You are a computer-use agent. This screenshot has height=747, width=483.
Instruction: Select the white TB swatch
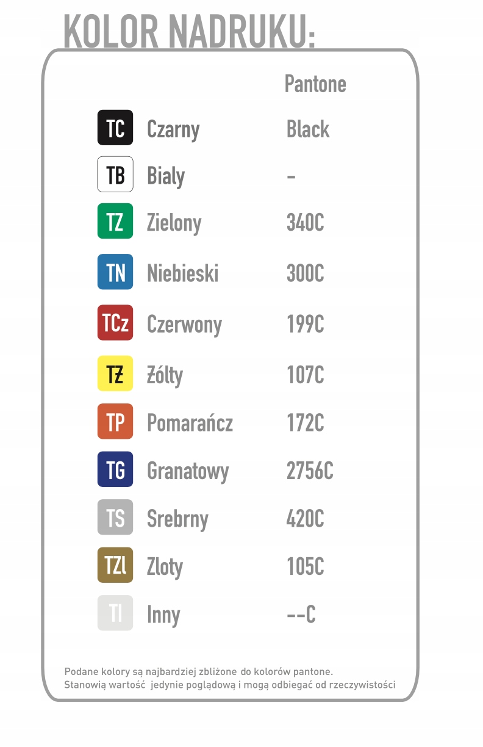115,175
